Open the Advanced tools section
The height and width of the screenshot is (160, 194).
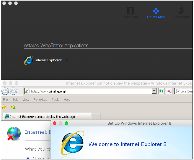tap(181, 13)
